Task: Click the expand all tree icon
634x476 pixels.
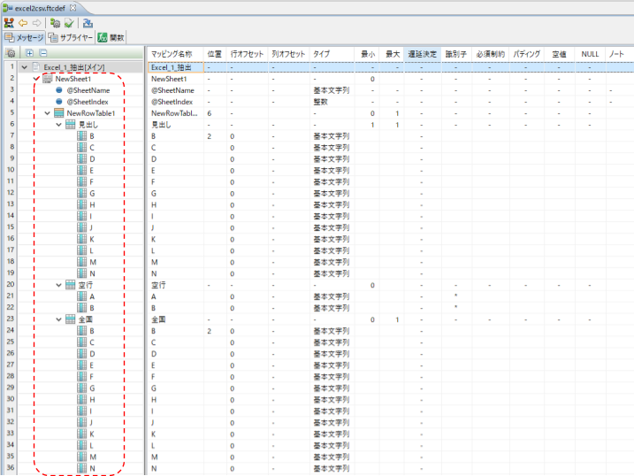Action: (29, 53)
